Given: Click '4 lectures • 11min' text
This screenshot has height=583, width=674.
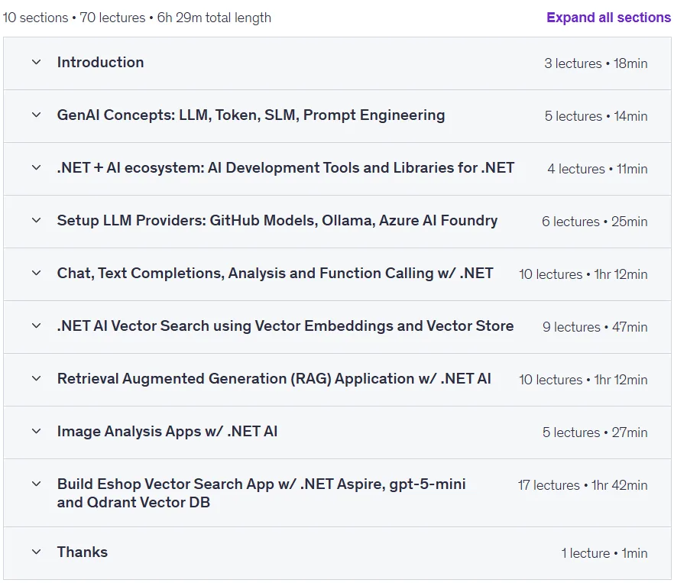Looking at the screenshot, I should [598, 169].
